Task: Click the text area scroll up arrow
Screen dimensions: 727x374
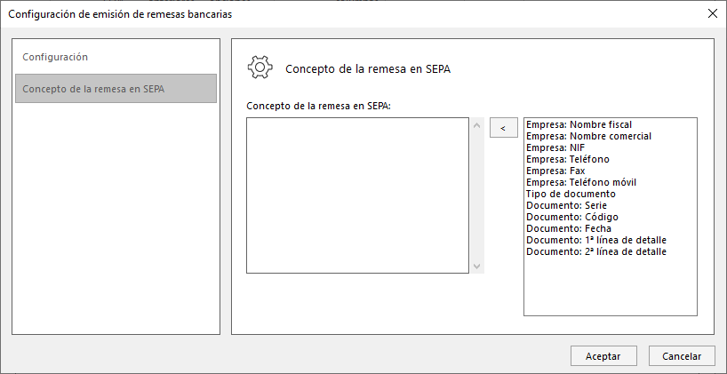Action: click(476, 125)
